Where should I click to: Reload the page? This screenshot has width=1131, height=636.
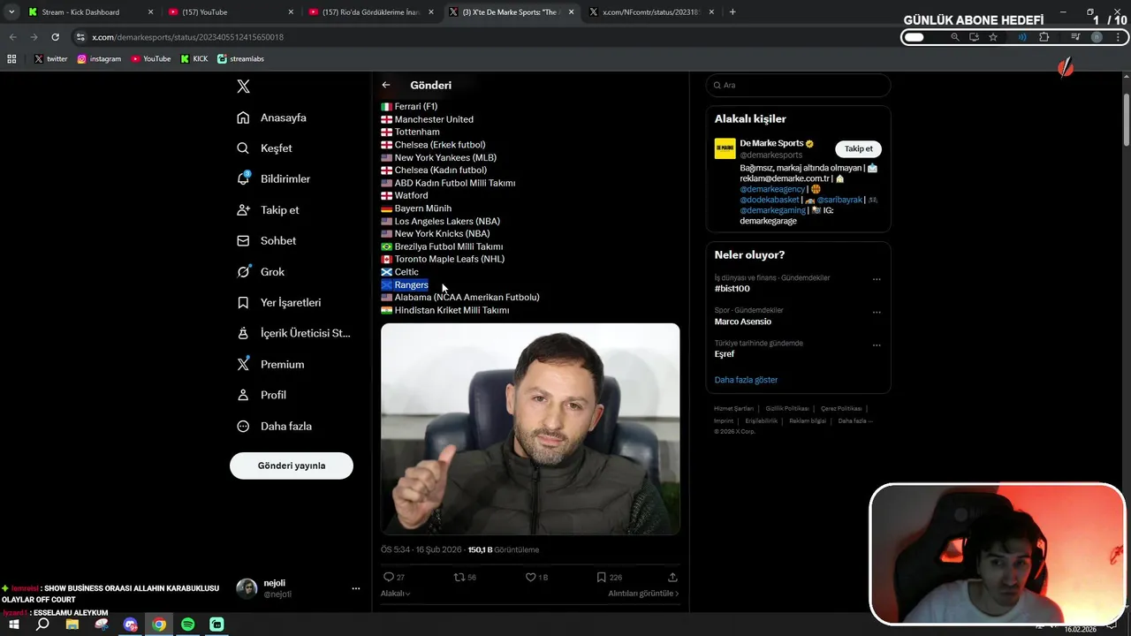(55, 37)
